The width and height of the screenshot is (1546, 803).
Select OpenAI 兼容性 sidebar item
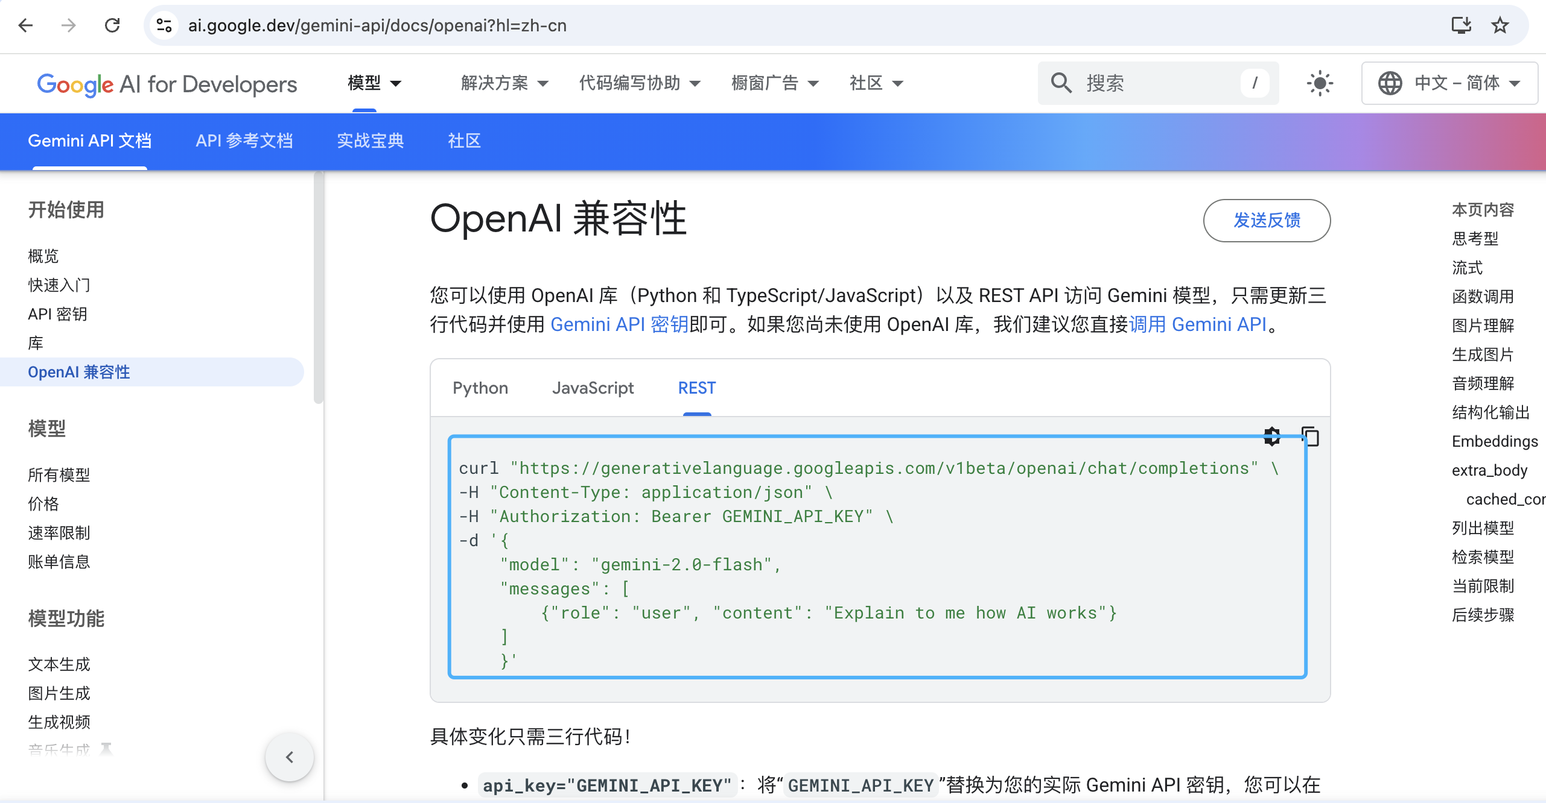(151, 372)
